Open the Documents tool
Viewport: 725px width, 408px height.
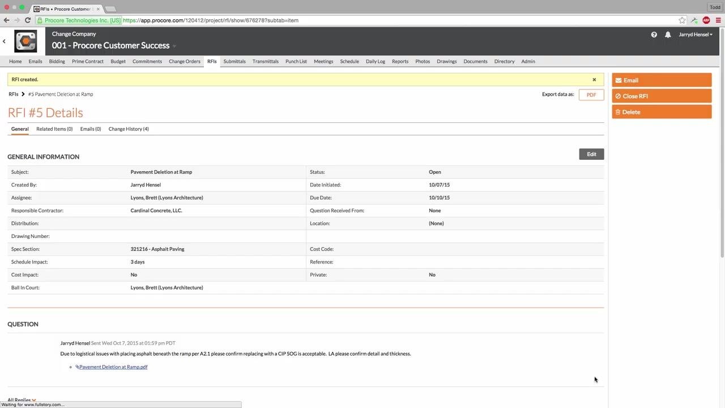(475, 61)
